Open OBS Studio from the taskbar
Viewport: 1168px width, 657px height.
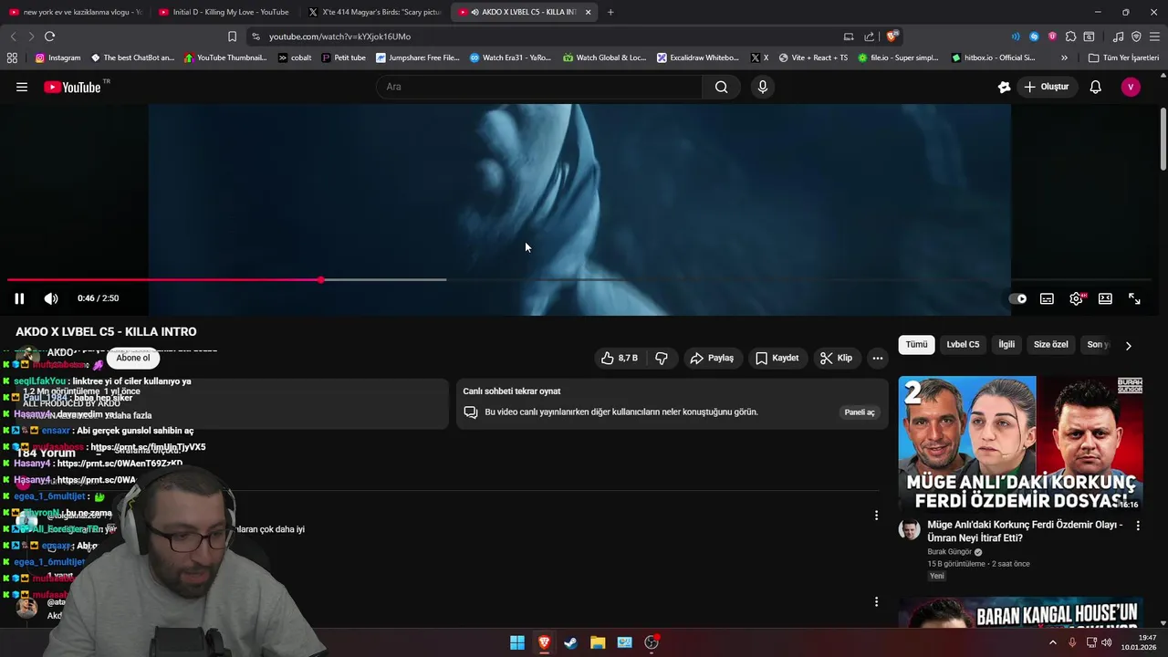click(x=652, y=642)
